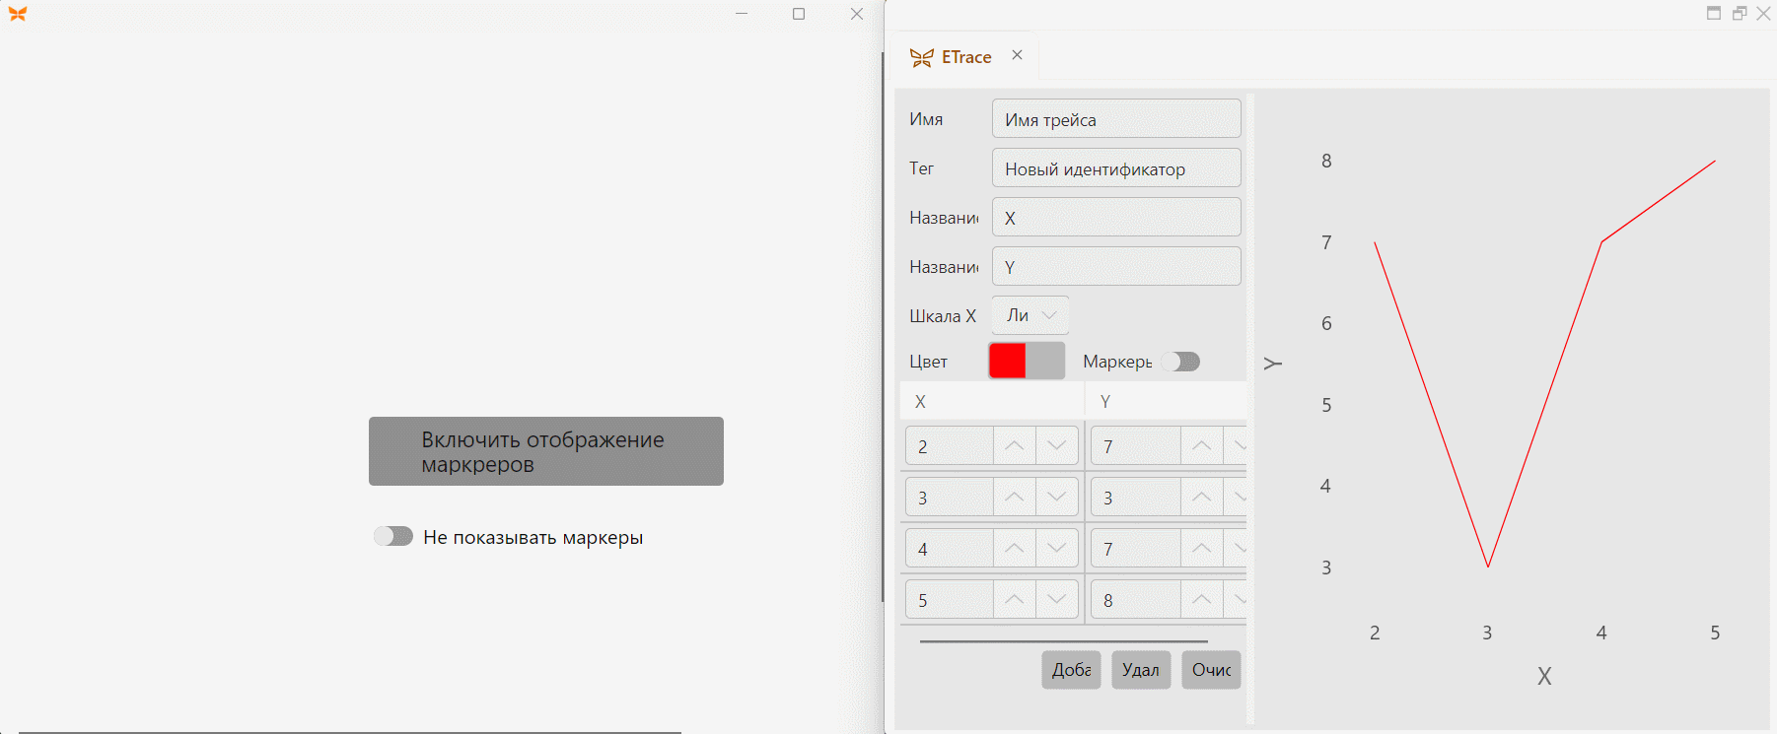Click the Доба (add) button
This screenshot has width=1777, height=734.
[1071, 670]
